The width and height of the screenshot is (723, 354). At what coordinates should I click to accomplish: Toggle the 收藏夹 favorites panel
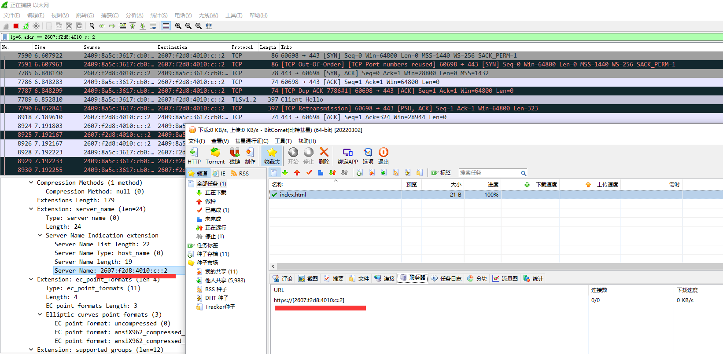pos(272,156)
